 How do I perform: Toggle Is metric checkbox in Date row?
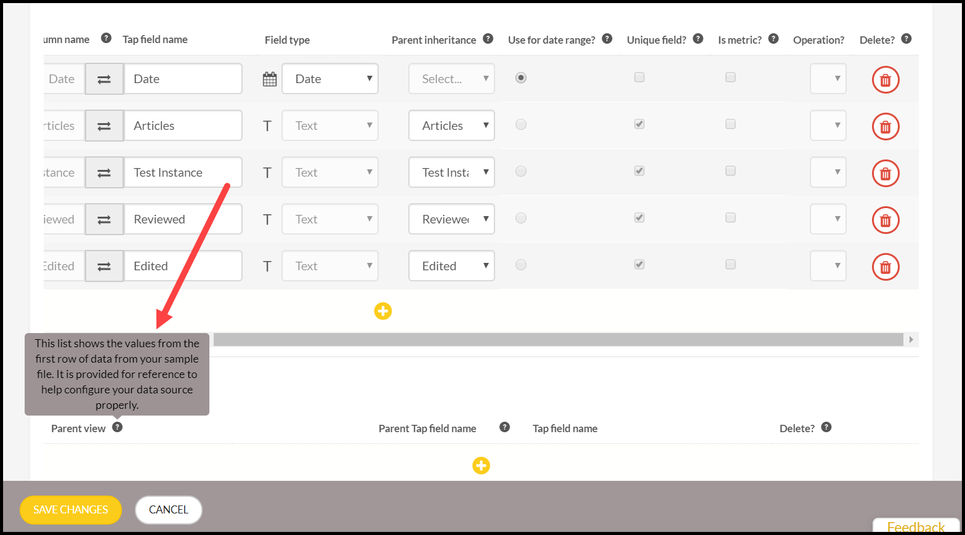pyautogui.click(x=730, y=77)
